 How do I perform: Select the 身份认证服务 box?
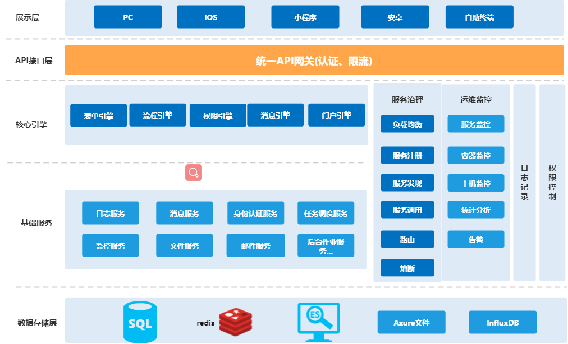click(255, 213)
